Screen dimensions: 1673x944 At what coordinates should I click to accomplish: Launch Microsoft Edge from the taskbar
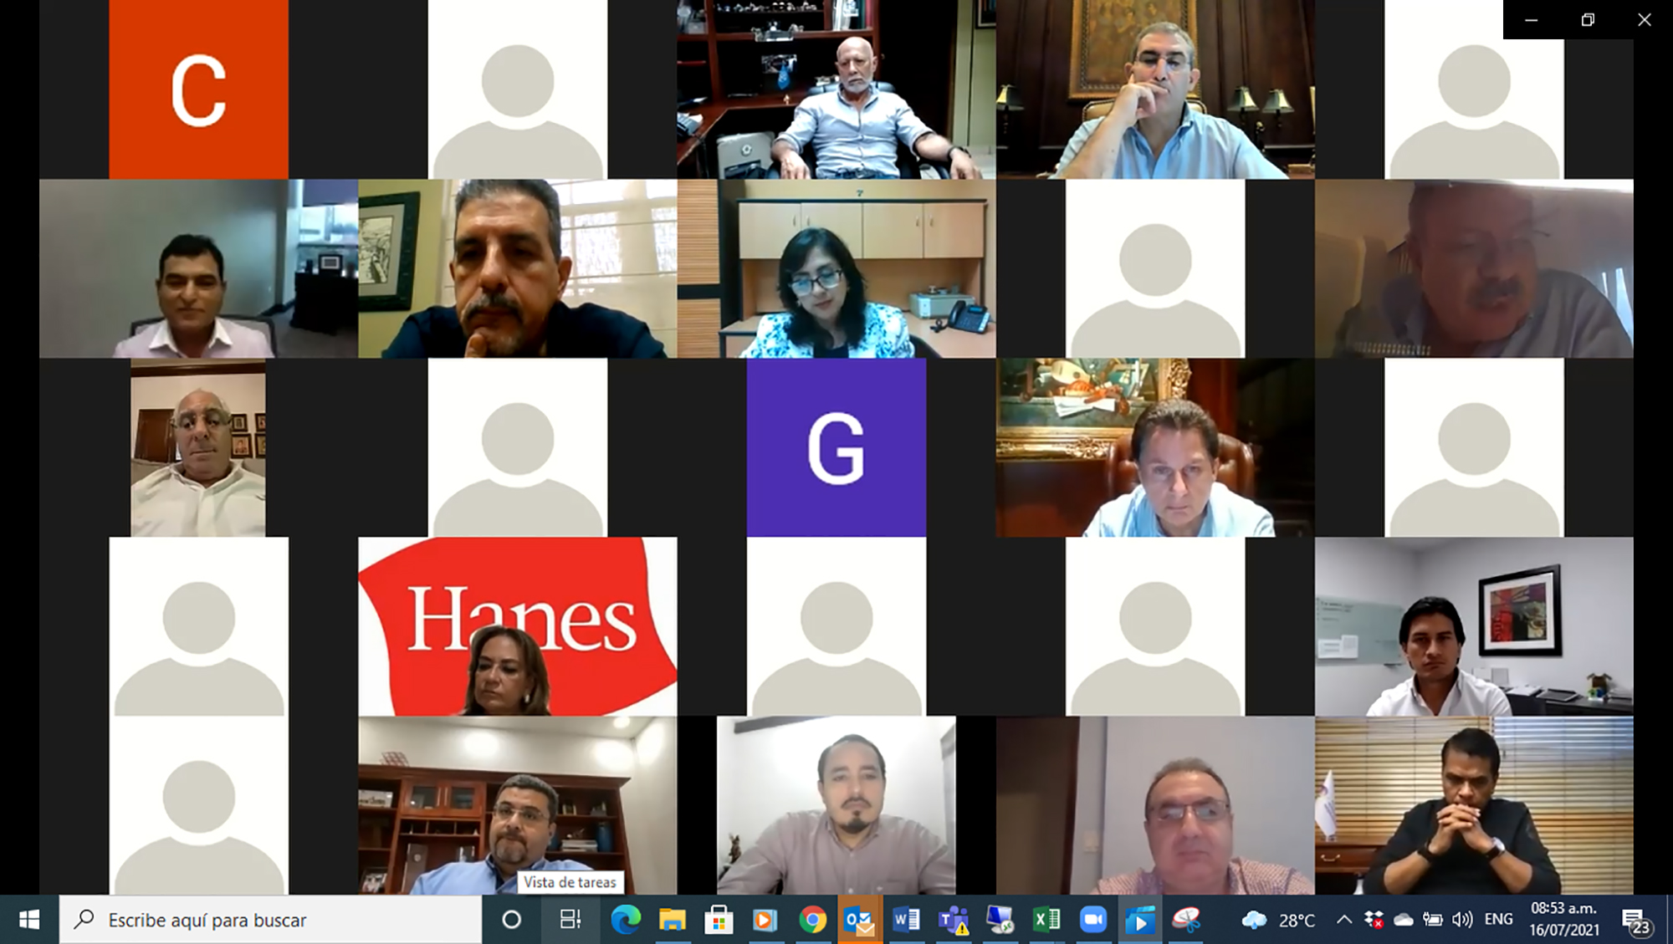click(626, 920)
